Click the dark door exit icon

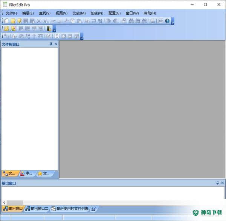[x=49, y=29]
